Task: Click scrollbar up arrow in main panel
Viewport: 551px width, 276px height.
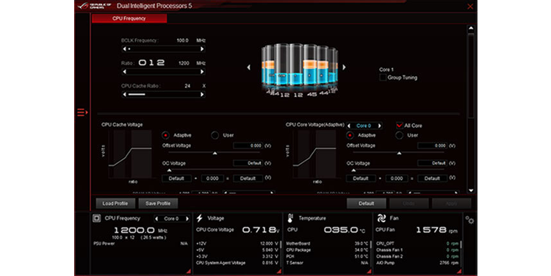Action: tap(471, 28)
